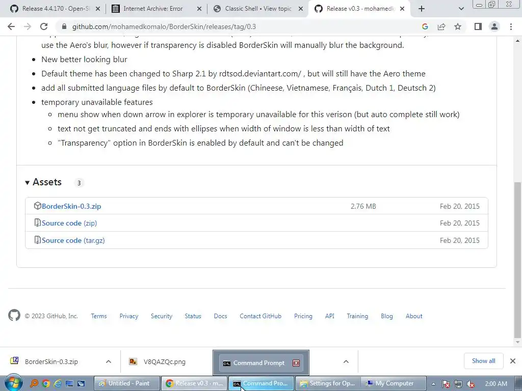Screen dimensions: 522x391
Task: Launch search from quick launch magnifier
Action: pyautogui.click(x=34, y=384)
